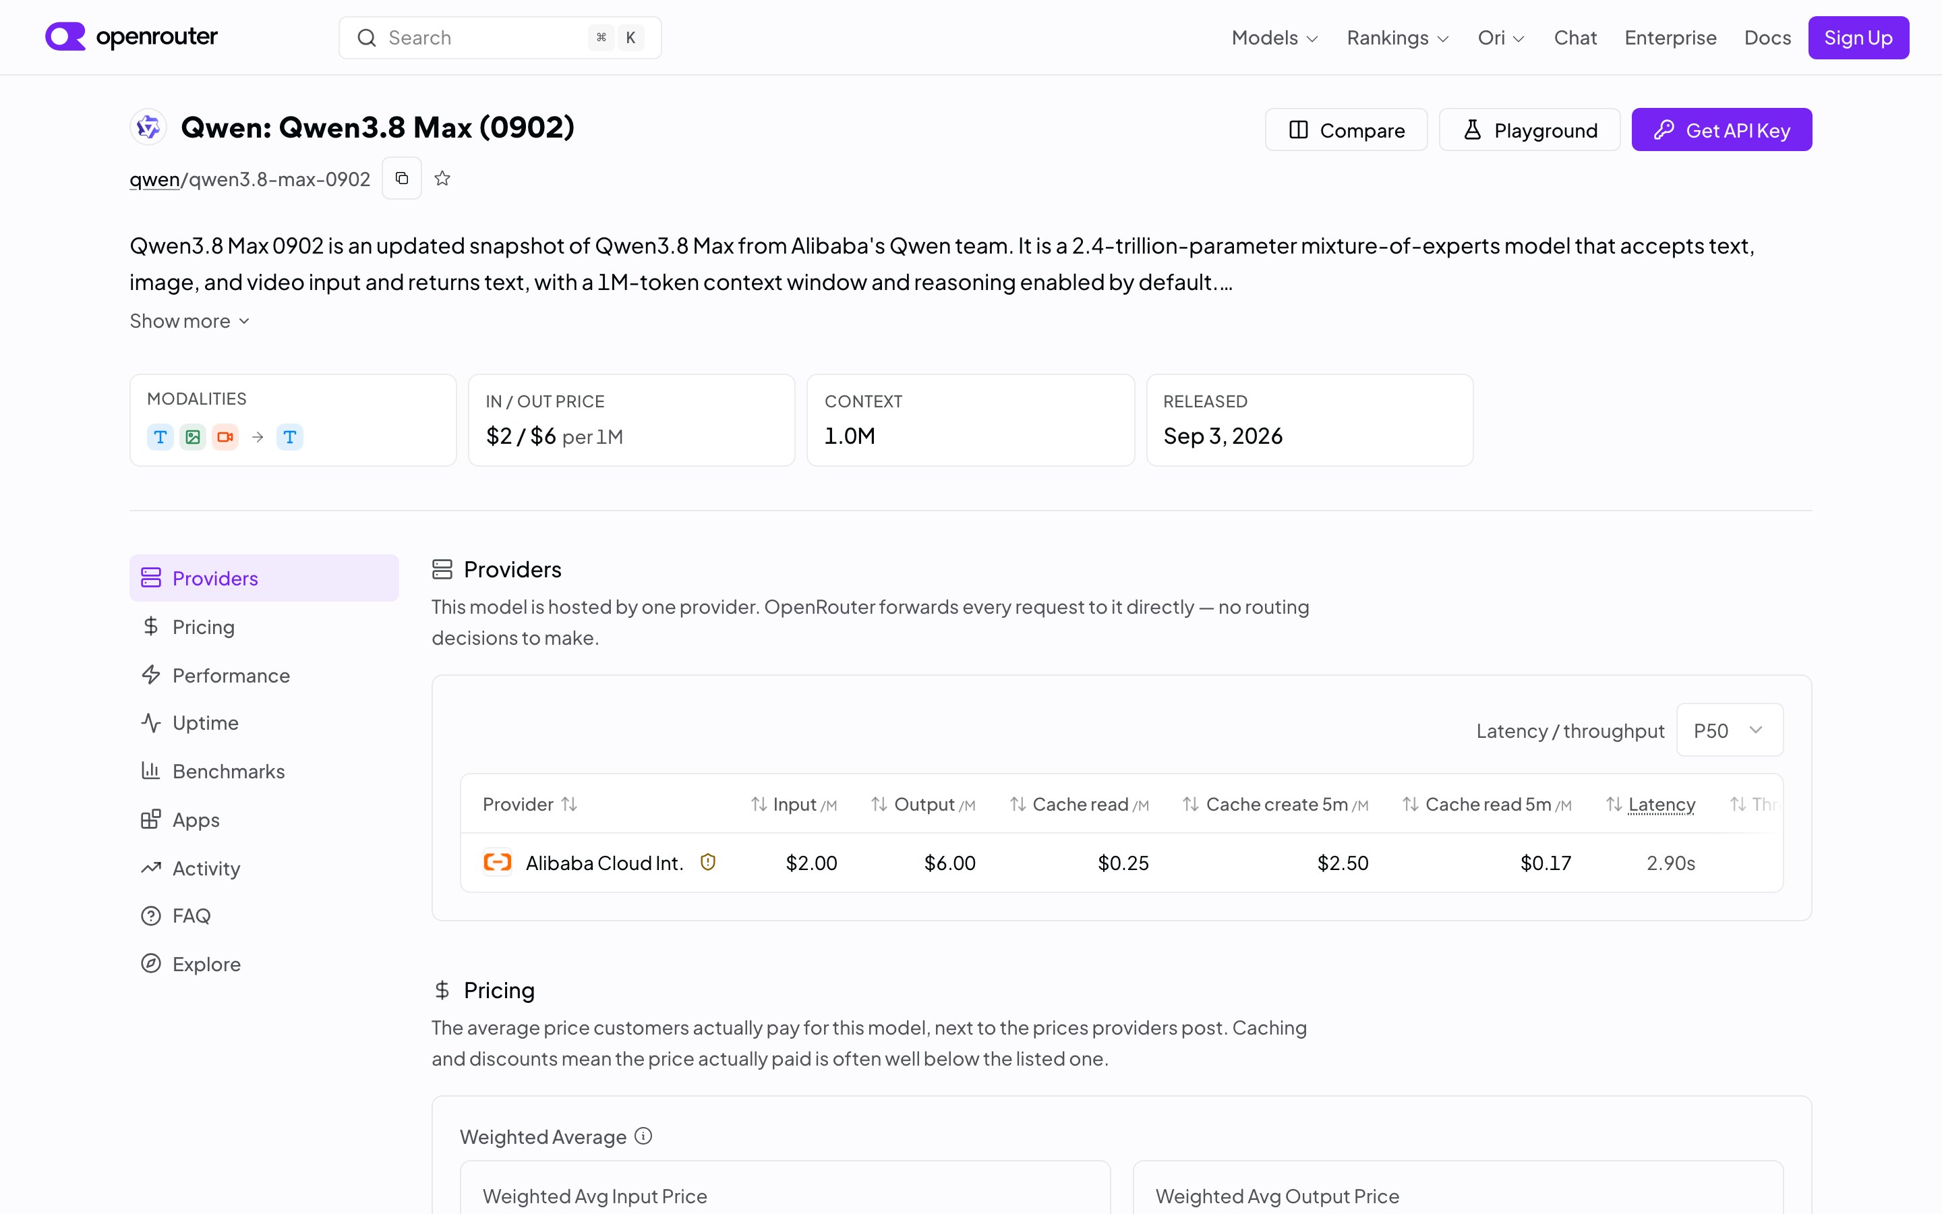Click the $0.17 cache read 5m cell
Image resolution: width=1942 pixels, height=1214 pixels.
1546,863
